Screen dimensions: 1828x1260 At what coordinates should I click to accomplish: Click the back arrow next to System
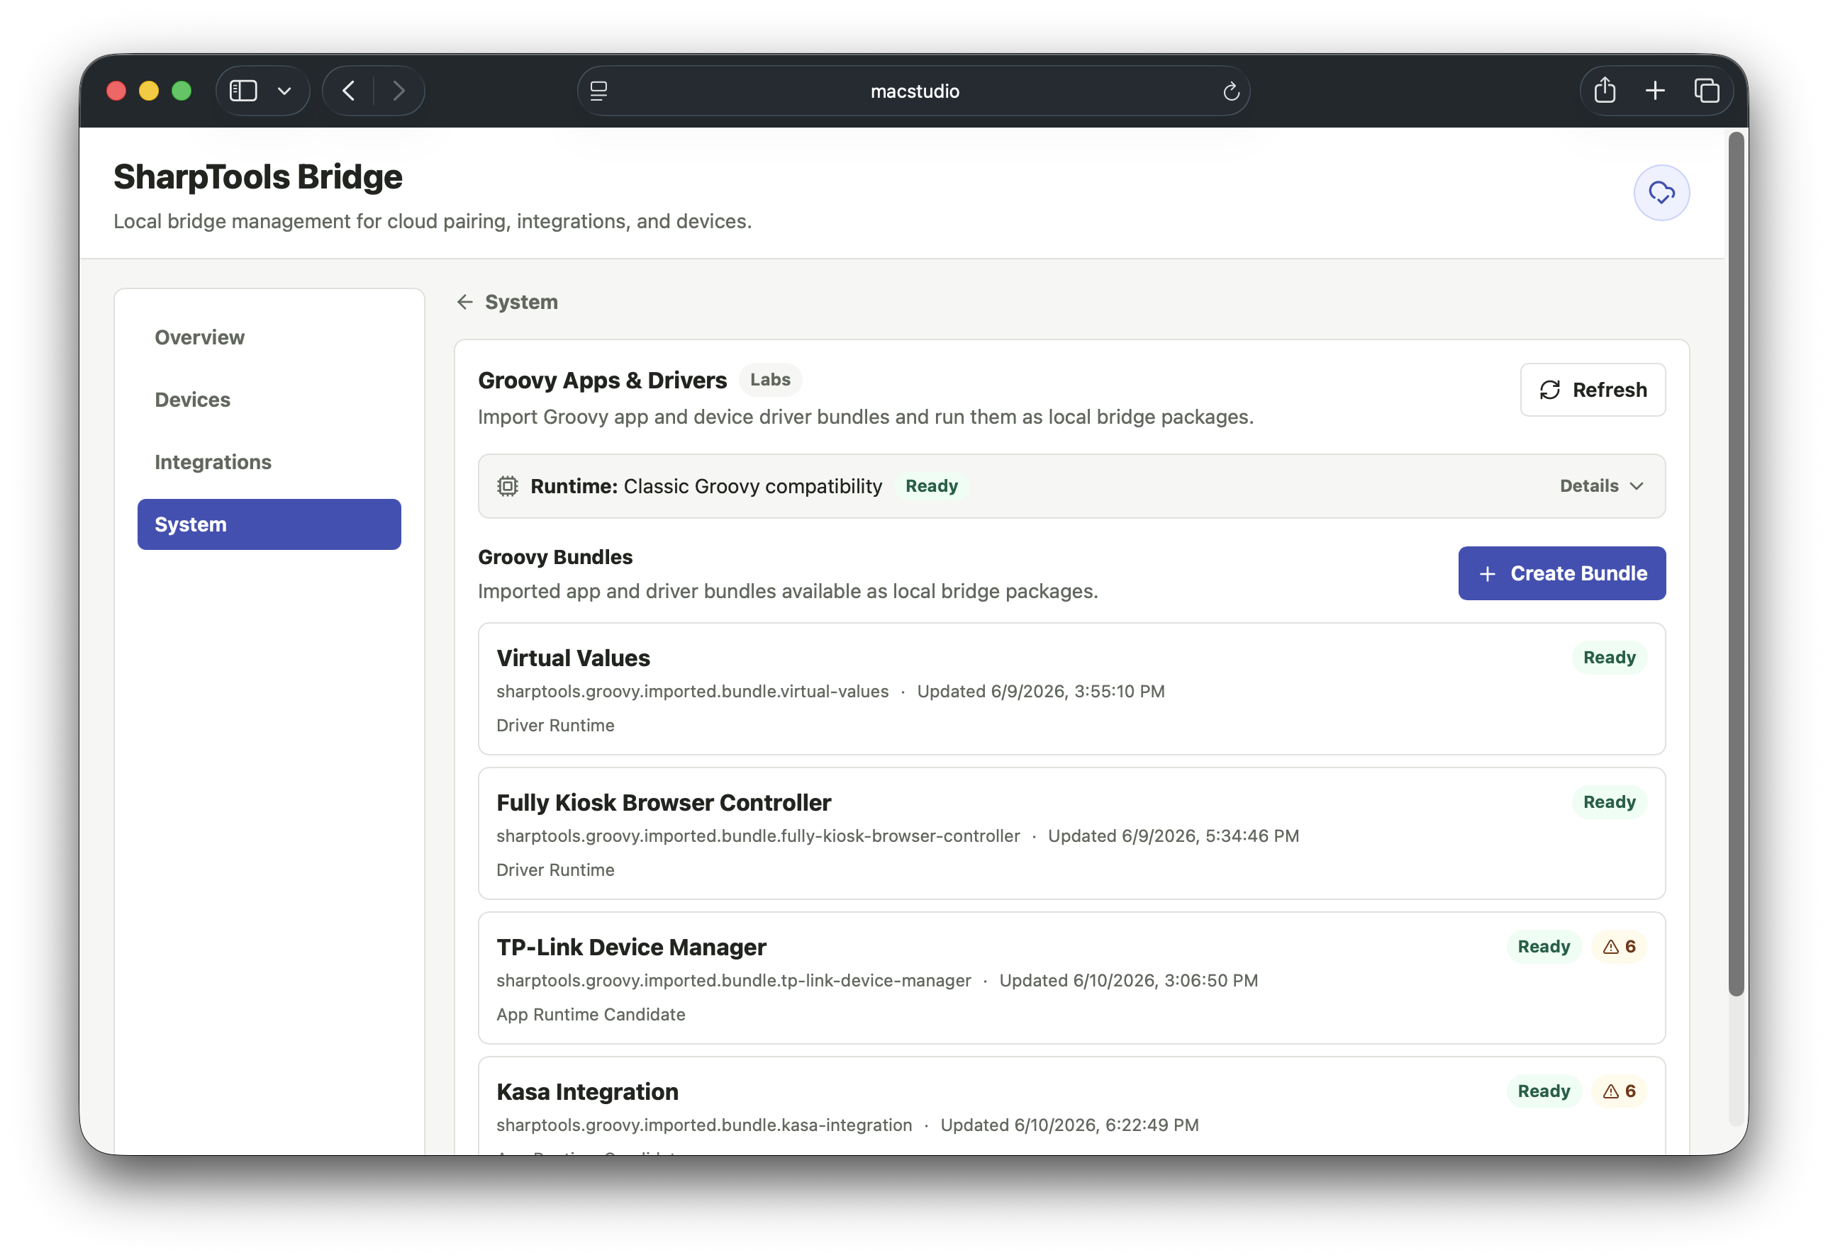(x=464, y=302)
